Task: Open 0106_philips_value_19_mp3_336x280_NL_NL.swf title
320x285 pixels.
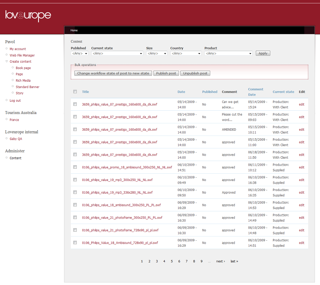Action: (x=117, y=192)
